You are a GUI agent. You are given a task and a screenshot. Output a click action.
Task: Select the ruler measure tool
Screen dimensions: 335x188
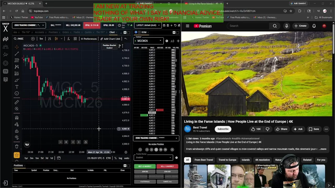[x=17, y=102]
